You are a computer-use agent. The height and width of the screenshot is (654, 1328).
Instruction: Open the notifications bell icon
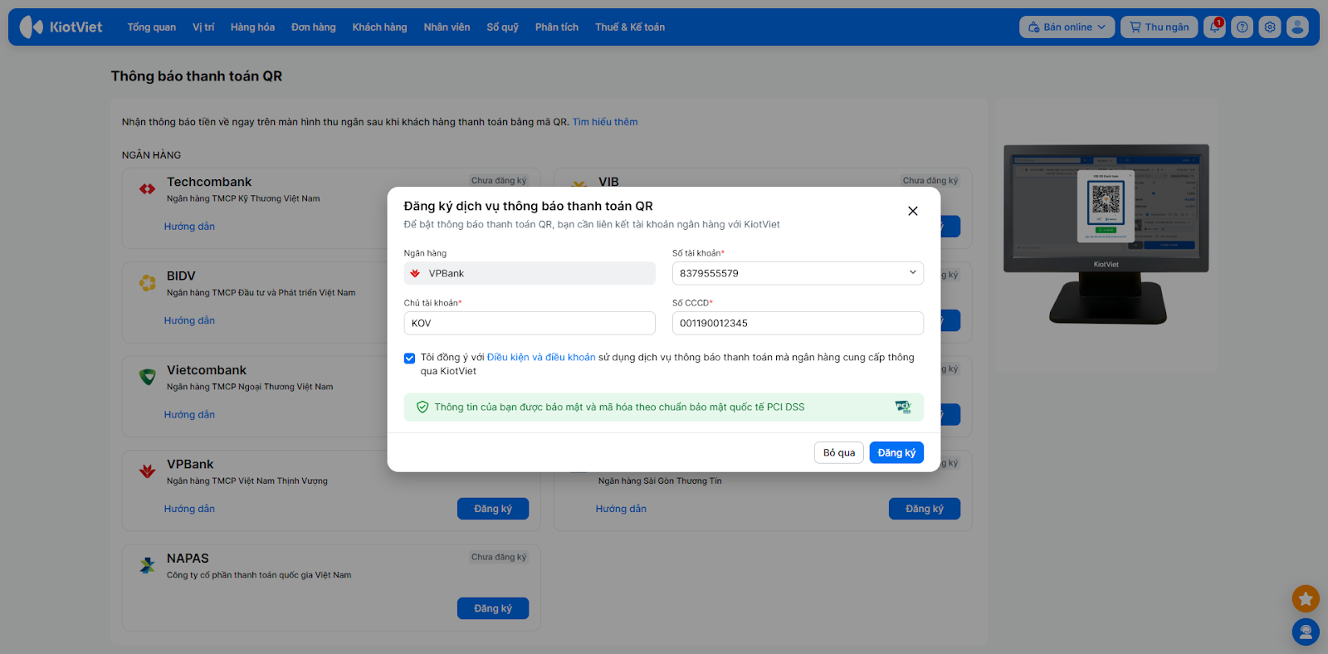point(1214,27)
